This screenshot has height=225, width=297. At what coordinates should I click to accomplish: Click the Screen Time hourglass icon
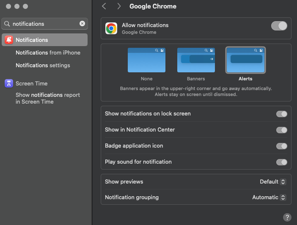tap(9, 83)
